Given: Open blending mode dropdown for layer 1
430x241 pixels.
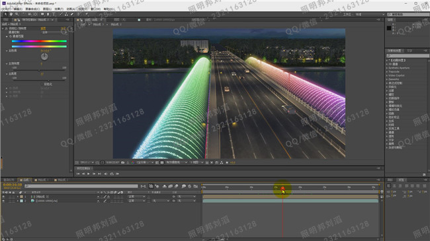Looking at the screenshot, I should pyautogui.click(x=136, y=197).
